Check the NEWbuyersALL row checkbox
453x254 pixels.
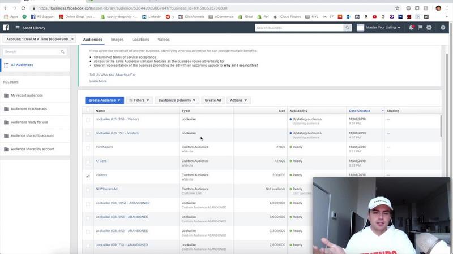click(x=88, y=190)
